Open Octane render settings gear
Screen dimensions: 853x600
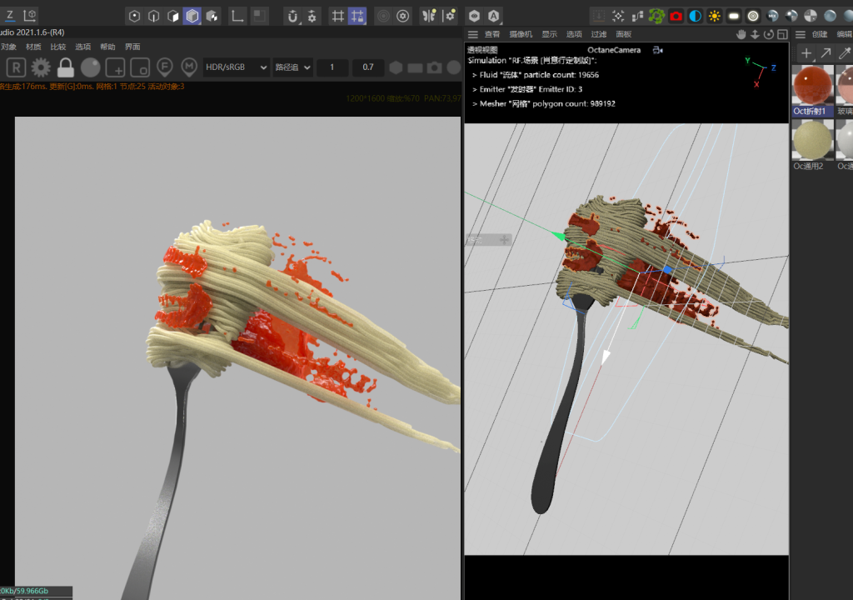[41, 67]
